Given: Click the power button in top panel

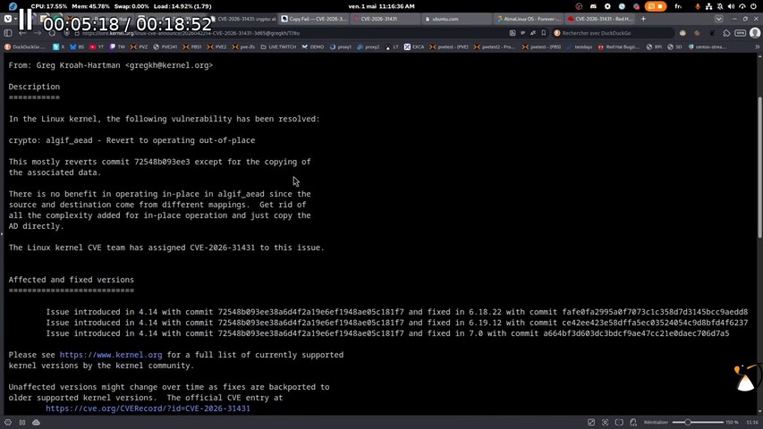Looking at the screenshot, I should 753,6.
